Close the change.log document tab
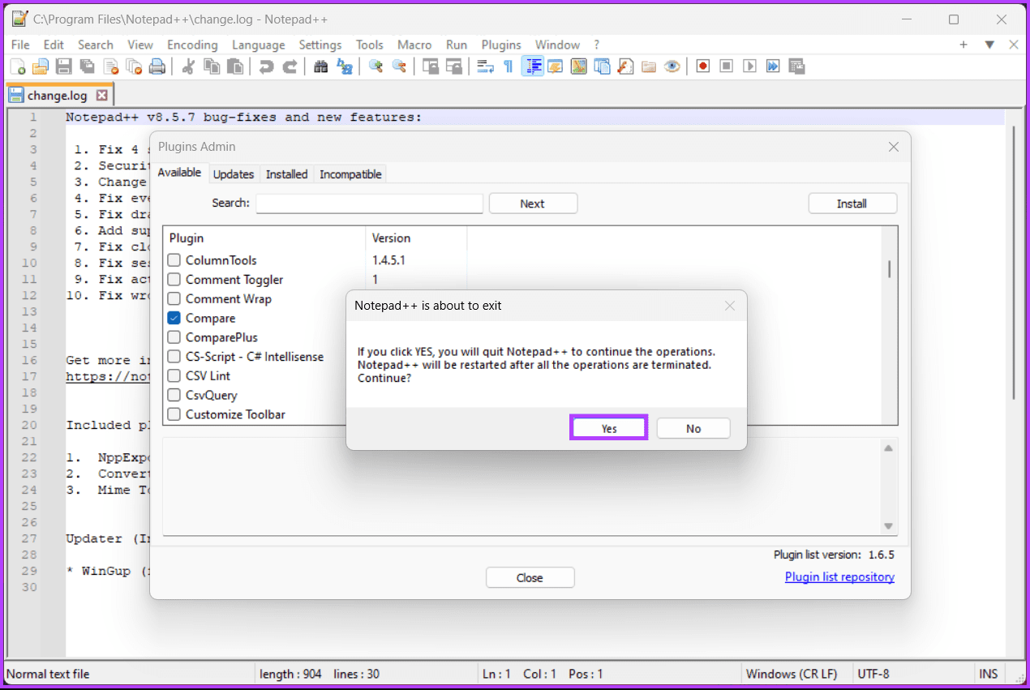 [102, 94]
